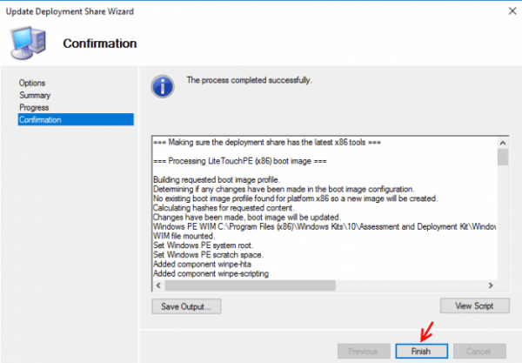Click the 'Windows PE WIM C:\Program Files' line

click(x=325, y=226)
